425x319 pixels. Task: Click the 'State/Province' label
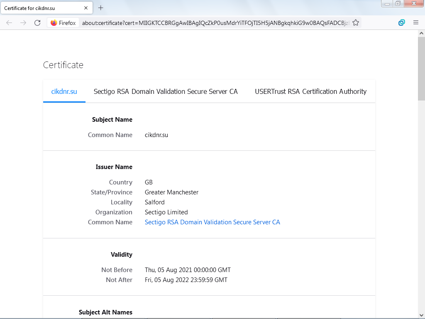click(x=111, y=192)
